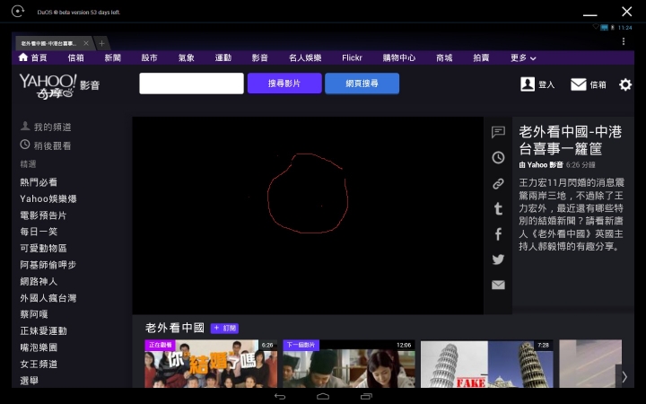Copy video link with chain icon

(x=498, y=183)
